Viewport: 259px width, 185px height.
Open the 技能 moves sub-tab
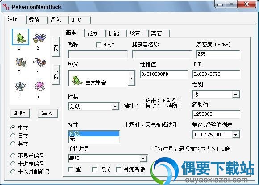pyautogui.click(x=116, y=33)
